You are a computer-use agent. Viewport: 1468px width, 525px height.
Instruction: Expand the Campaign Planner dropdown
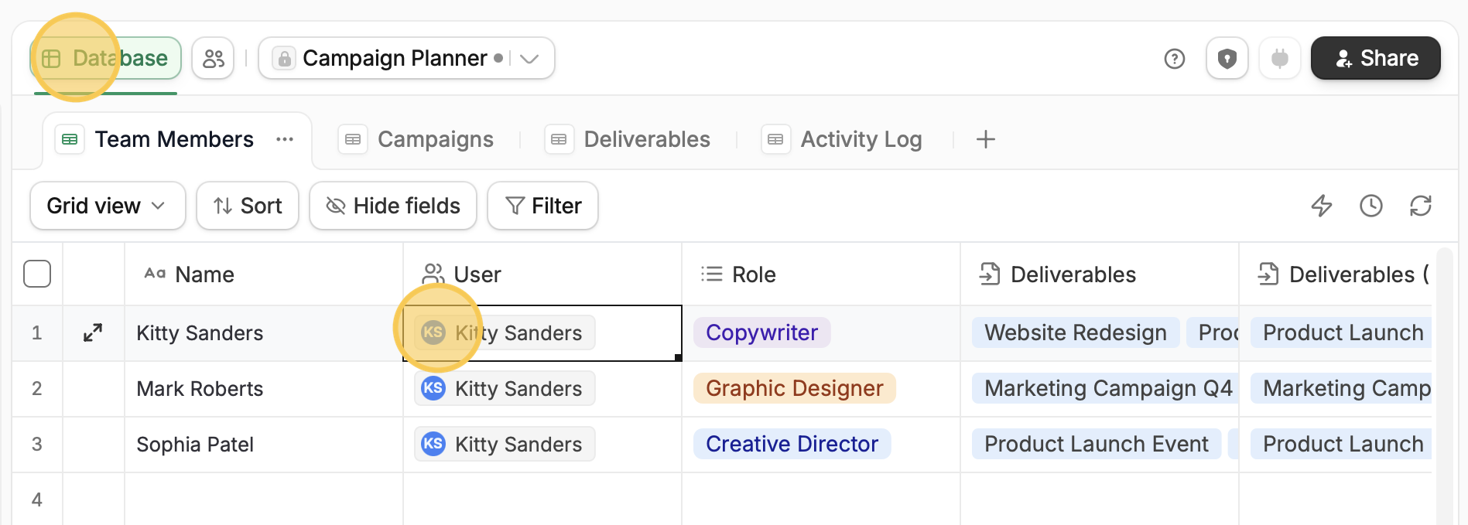(x=529, y=59)
